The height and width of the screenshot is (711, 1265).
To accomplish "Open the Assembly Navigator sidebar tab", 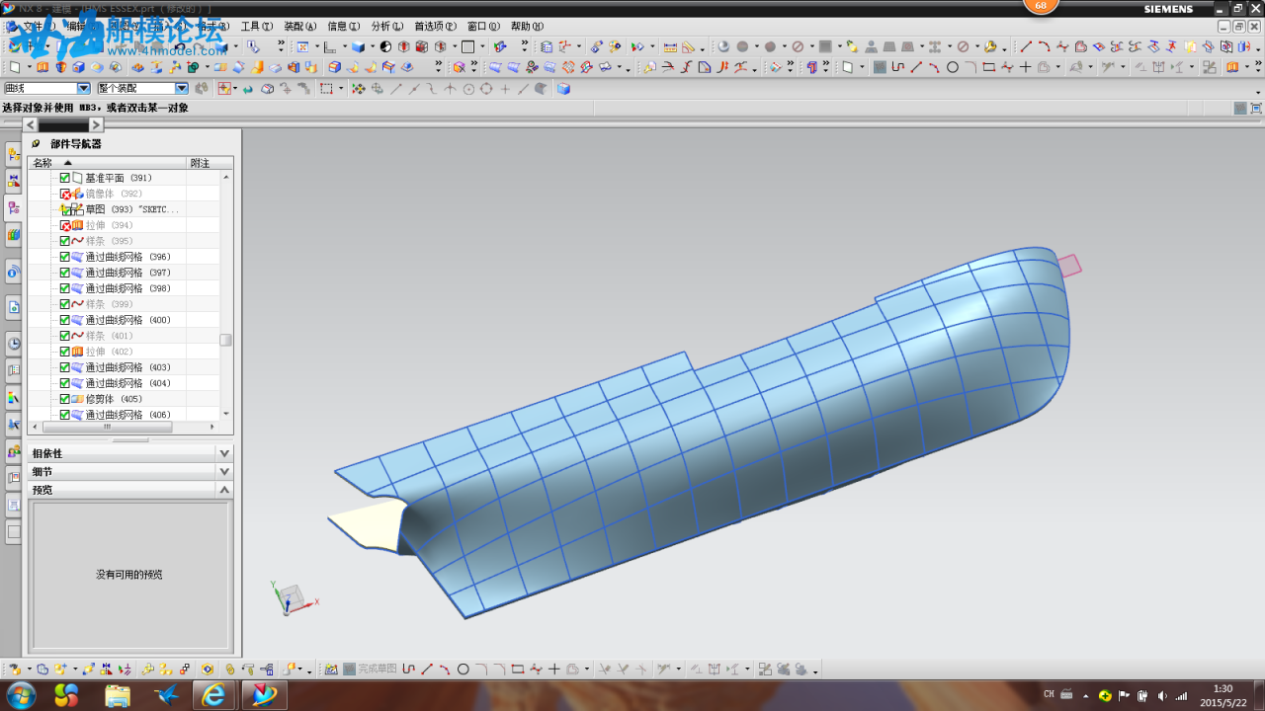I will coord(13,154).
